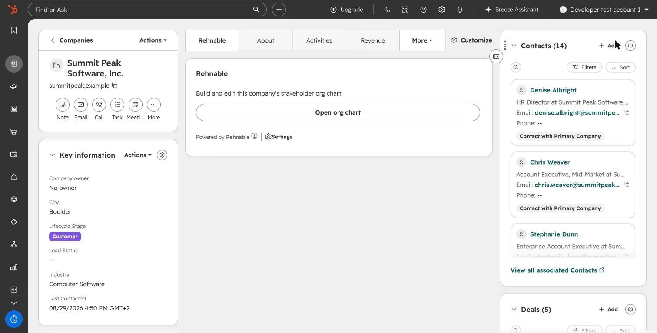This screenshot has width=657, height=333.
Task: Open the Developer test account 1 menu
Action: click(604, 10)
